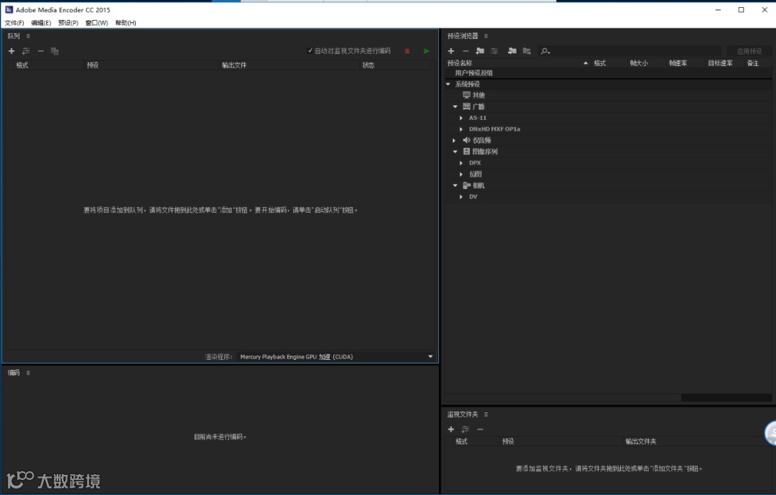Select the 编码 panel tab
This screenshot has height=495, width=776.
click(14, 373)
